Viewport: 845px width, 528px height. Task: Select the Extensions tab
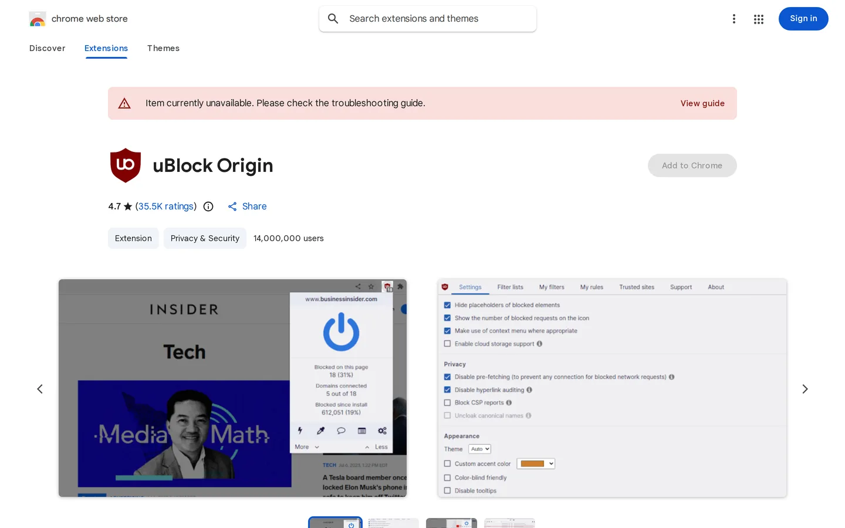click(x=106, y=48)
